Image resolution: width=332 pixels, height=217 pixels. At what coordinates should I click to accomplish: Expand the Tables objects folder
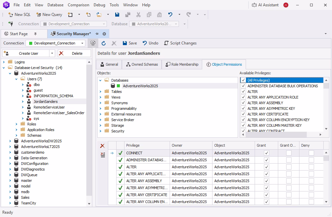coord(100,92)
